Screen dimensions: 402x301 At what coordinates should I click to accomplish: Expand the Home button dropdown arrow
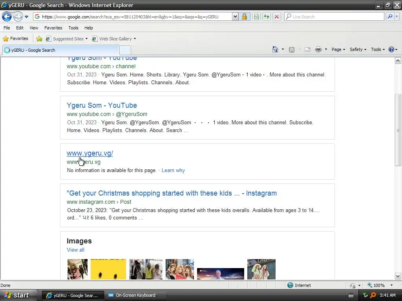point(283,49)
